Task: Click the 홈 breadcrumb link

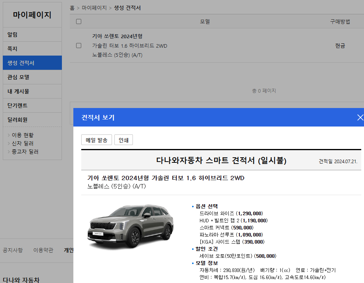Action: point(72,8)
